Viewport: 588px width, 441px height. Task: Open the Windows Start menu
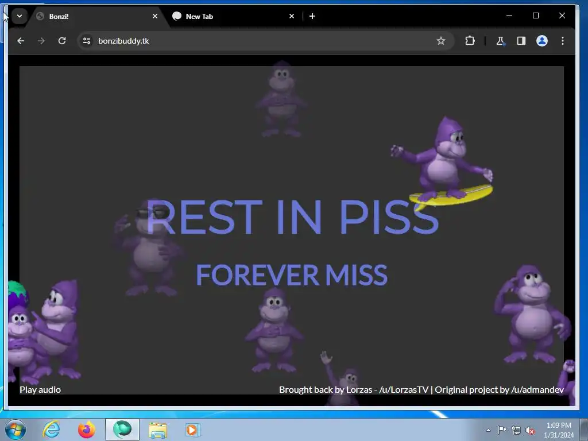point(16,430)
